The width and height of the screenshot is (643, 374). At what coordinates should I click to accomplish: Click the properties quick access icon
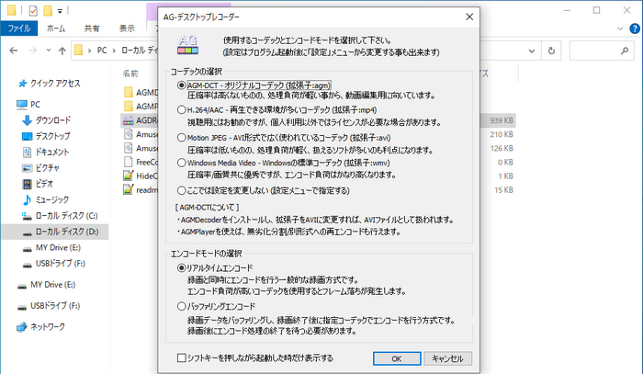(33, 10)
